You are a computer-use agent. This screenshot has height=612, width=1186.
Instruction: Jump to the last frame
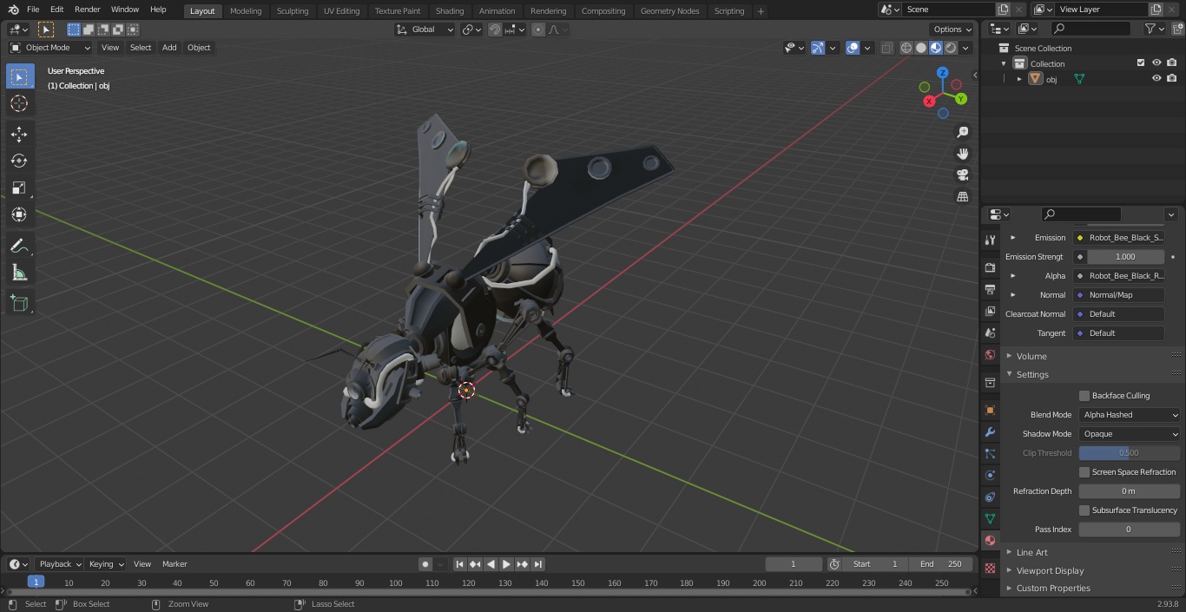click(537, 564)
